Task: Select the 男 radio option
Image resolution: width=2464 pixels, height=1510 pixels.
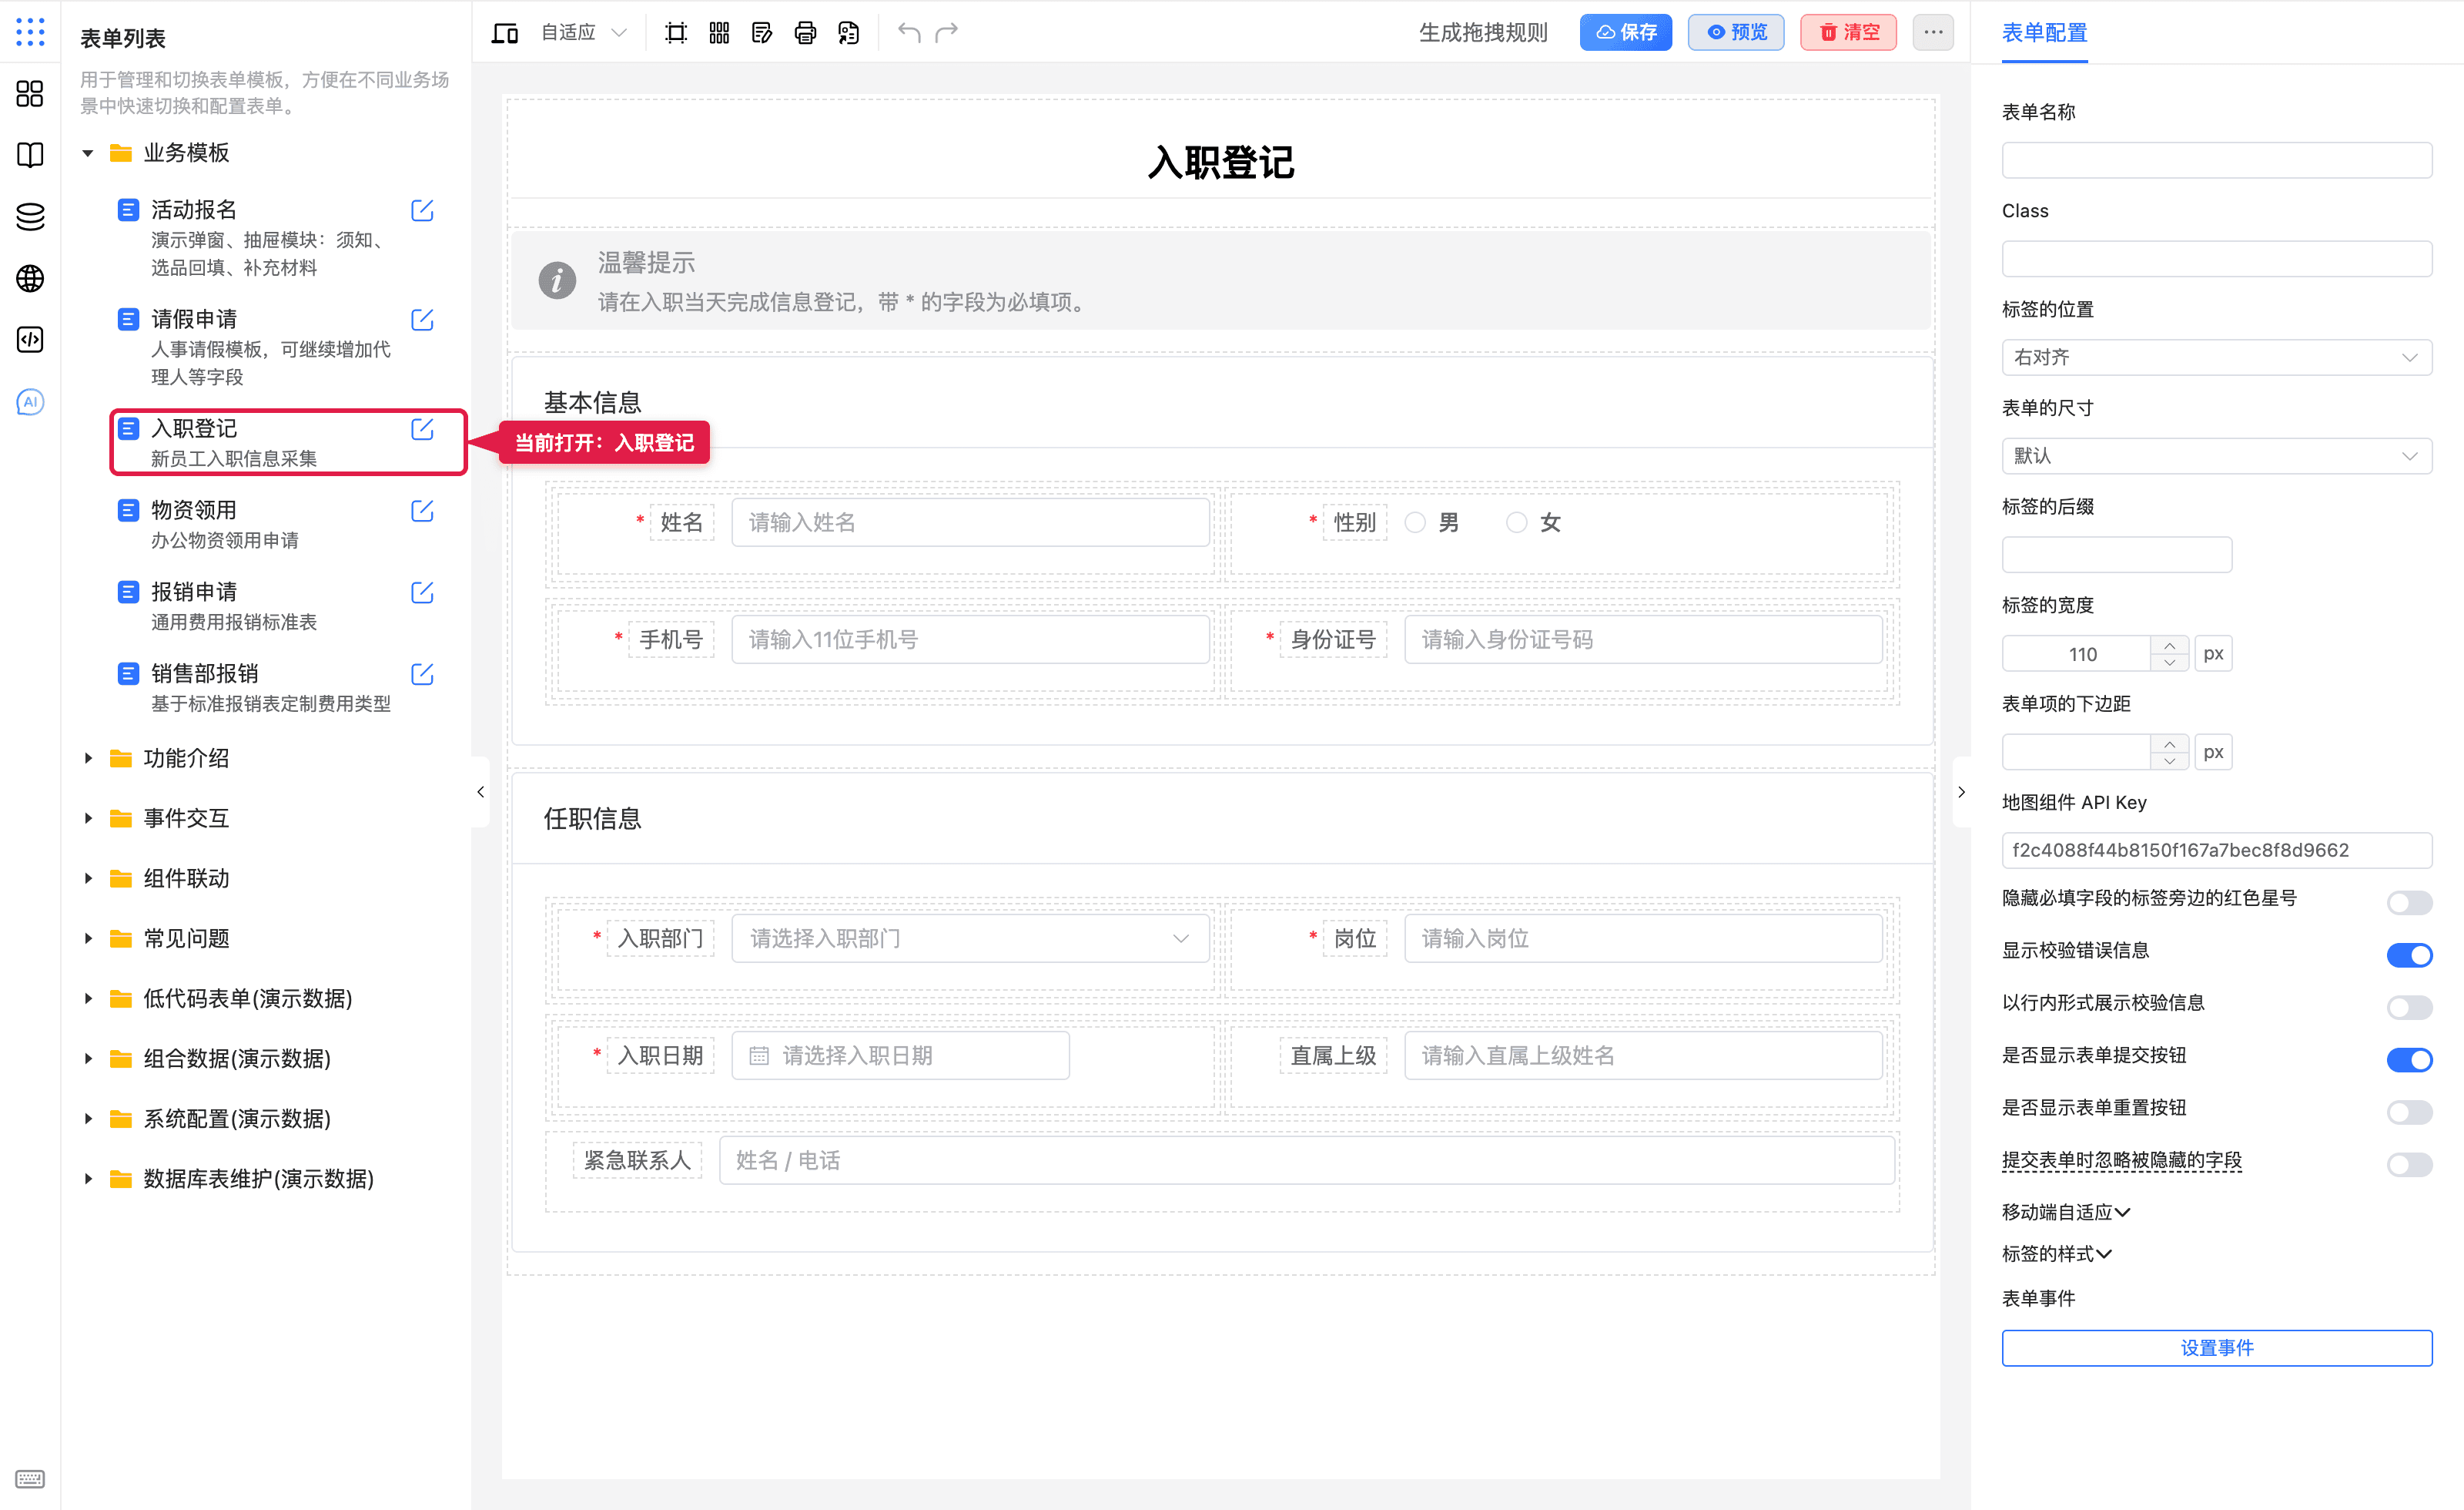Action: tap(1415, 522)
